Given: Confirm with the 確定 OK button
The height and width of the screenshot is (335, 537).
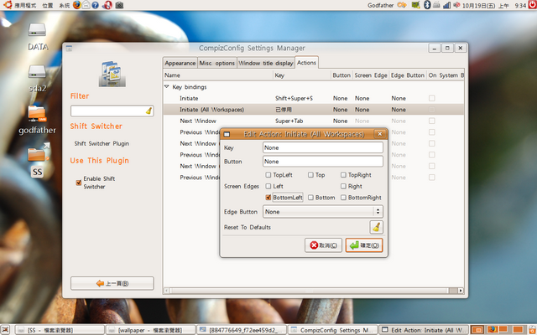Looking at the screenshot, I should tap(364, 245).
